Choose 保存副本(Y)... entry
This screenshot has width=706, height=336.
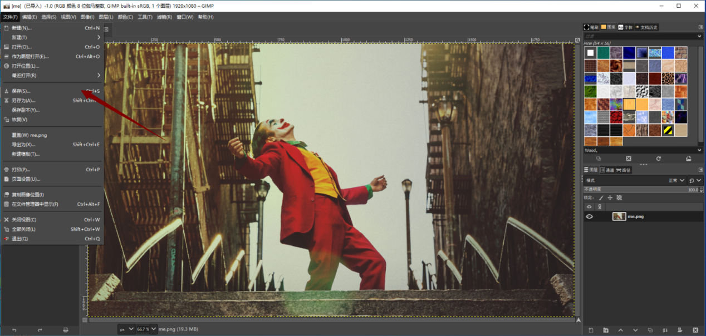point(52,110)
